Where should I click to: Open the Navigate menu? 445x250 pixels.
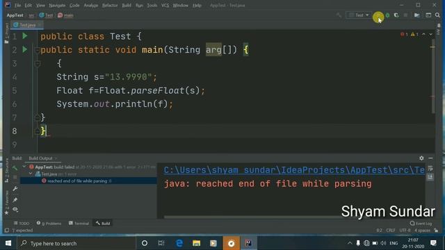click(57, 6)
